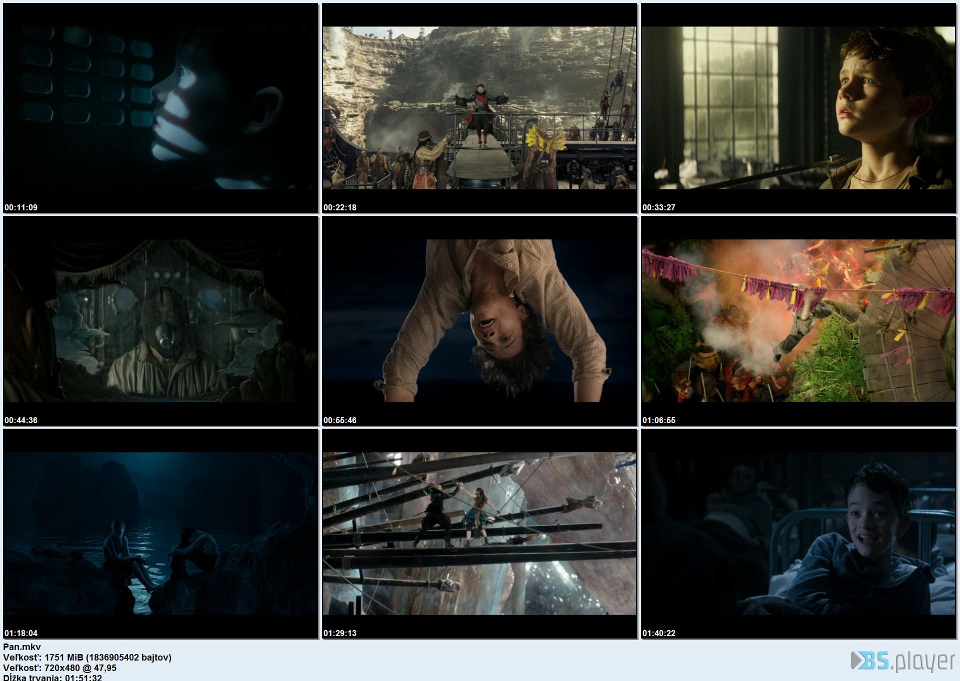Click the masked figure thumbnail at 00:44:36

coord(160,320)
